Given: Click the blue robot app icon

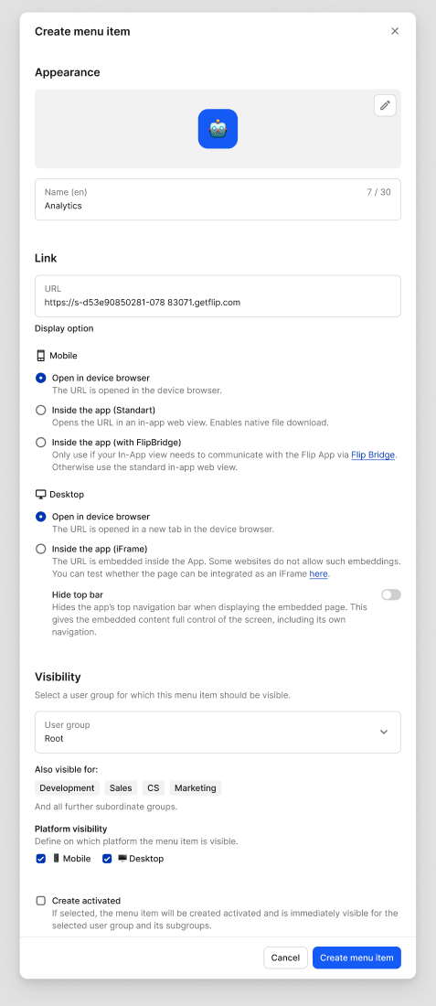Looking at the screenshot, I should point(218,129).
